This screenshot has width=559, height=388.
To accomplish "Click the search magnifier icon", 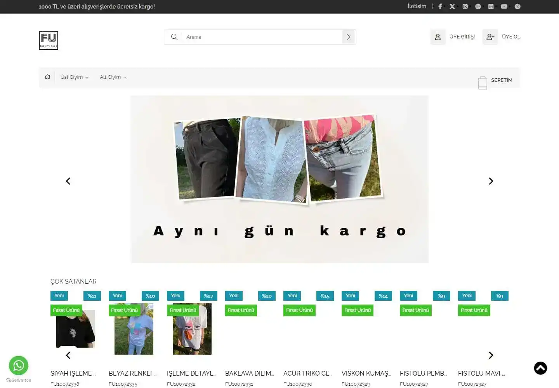I will point(174,37).
